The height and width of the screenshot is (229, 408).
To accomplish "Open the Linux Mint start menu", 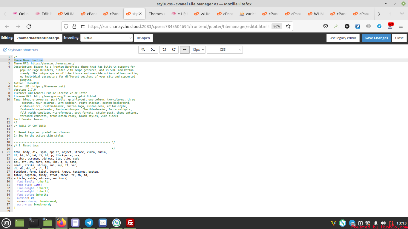I will click(6, 223).
